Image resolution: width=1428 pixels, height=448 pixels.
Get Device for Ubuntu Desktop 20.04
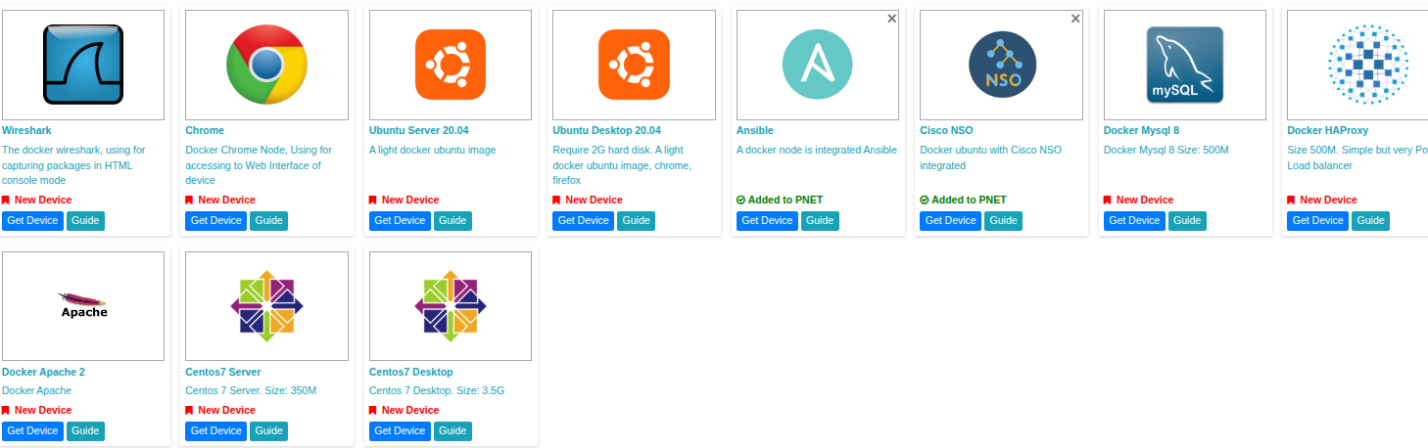pyautogui.click(x=583, y=220)
